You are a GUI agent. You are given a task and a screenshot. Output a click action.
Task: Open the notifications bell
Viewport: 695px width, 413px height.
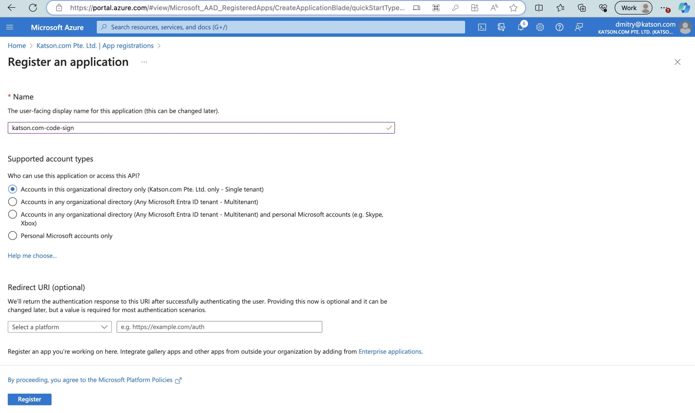tap(520, 27)
